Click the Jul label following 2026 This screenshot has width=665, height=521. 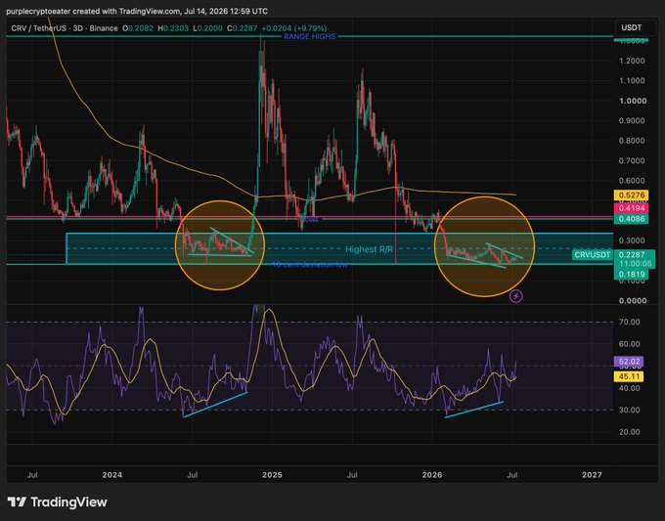[511, 475]
